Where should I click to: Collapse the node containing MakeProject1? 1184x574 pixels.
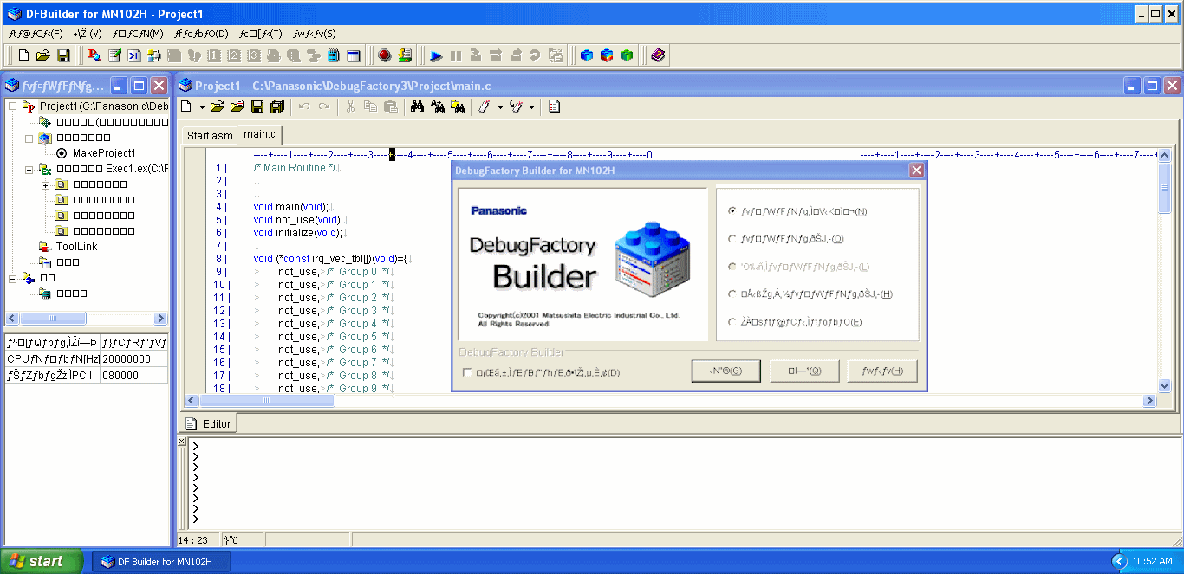coord(29,137)
